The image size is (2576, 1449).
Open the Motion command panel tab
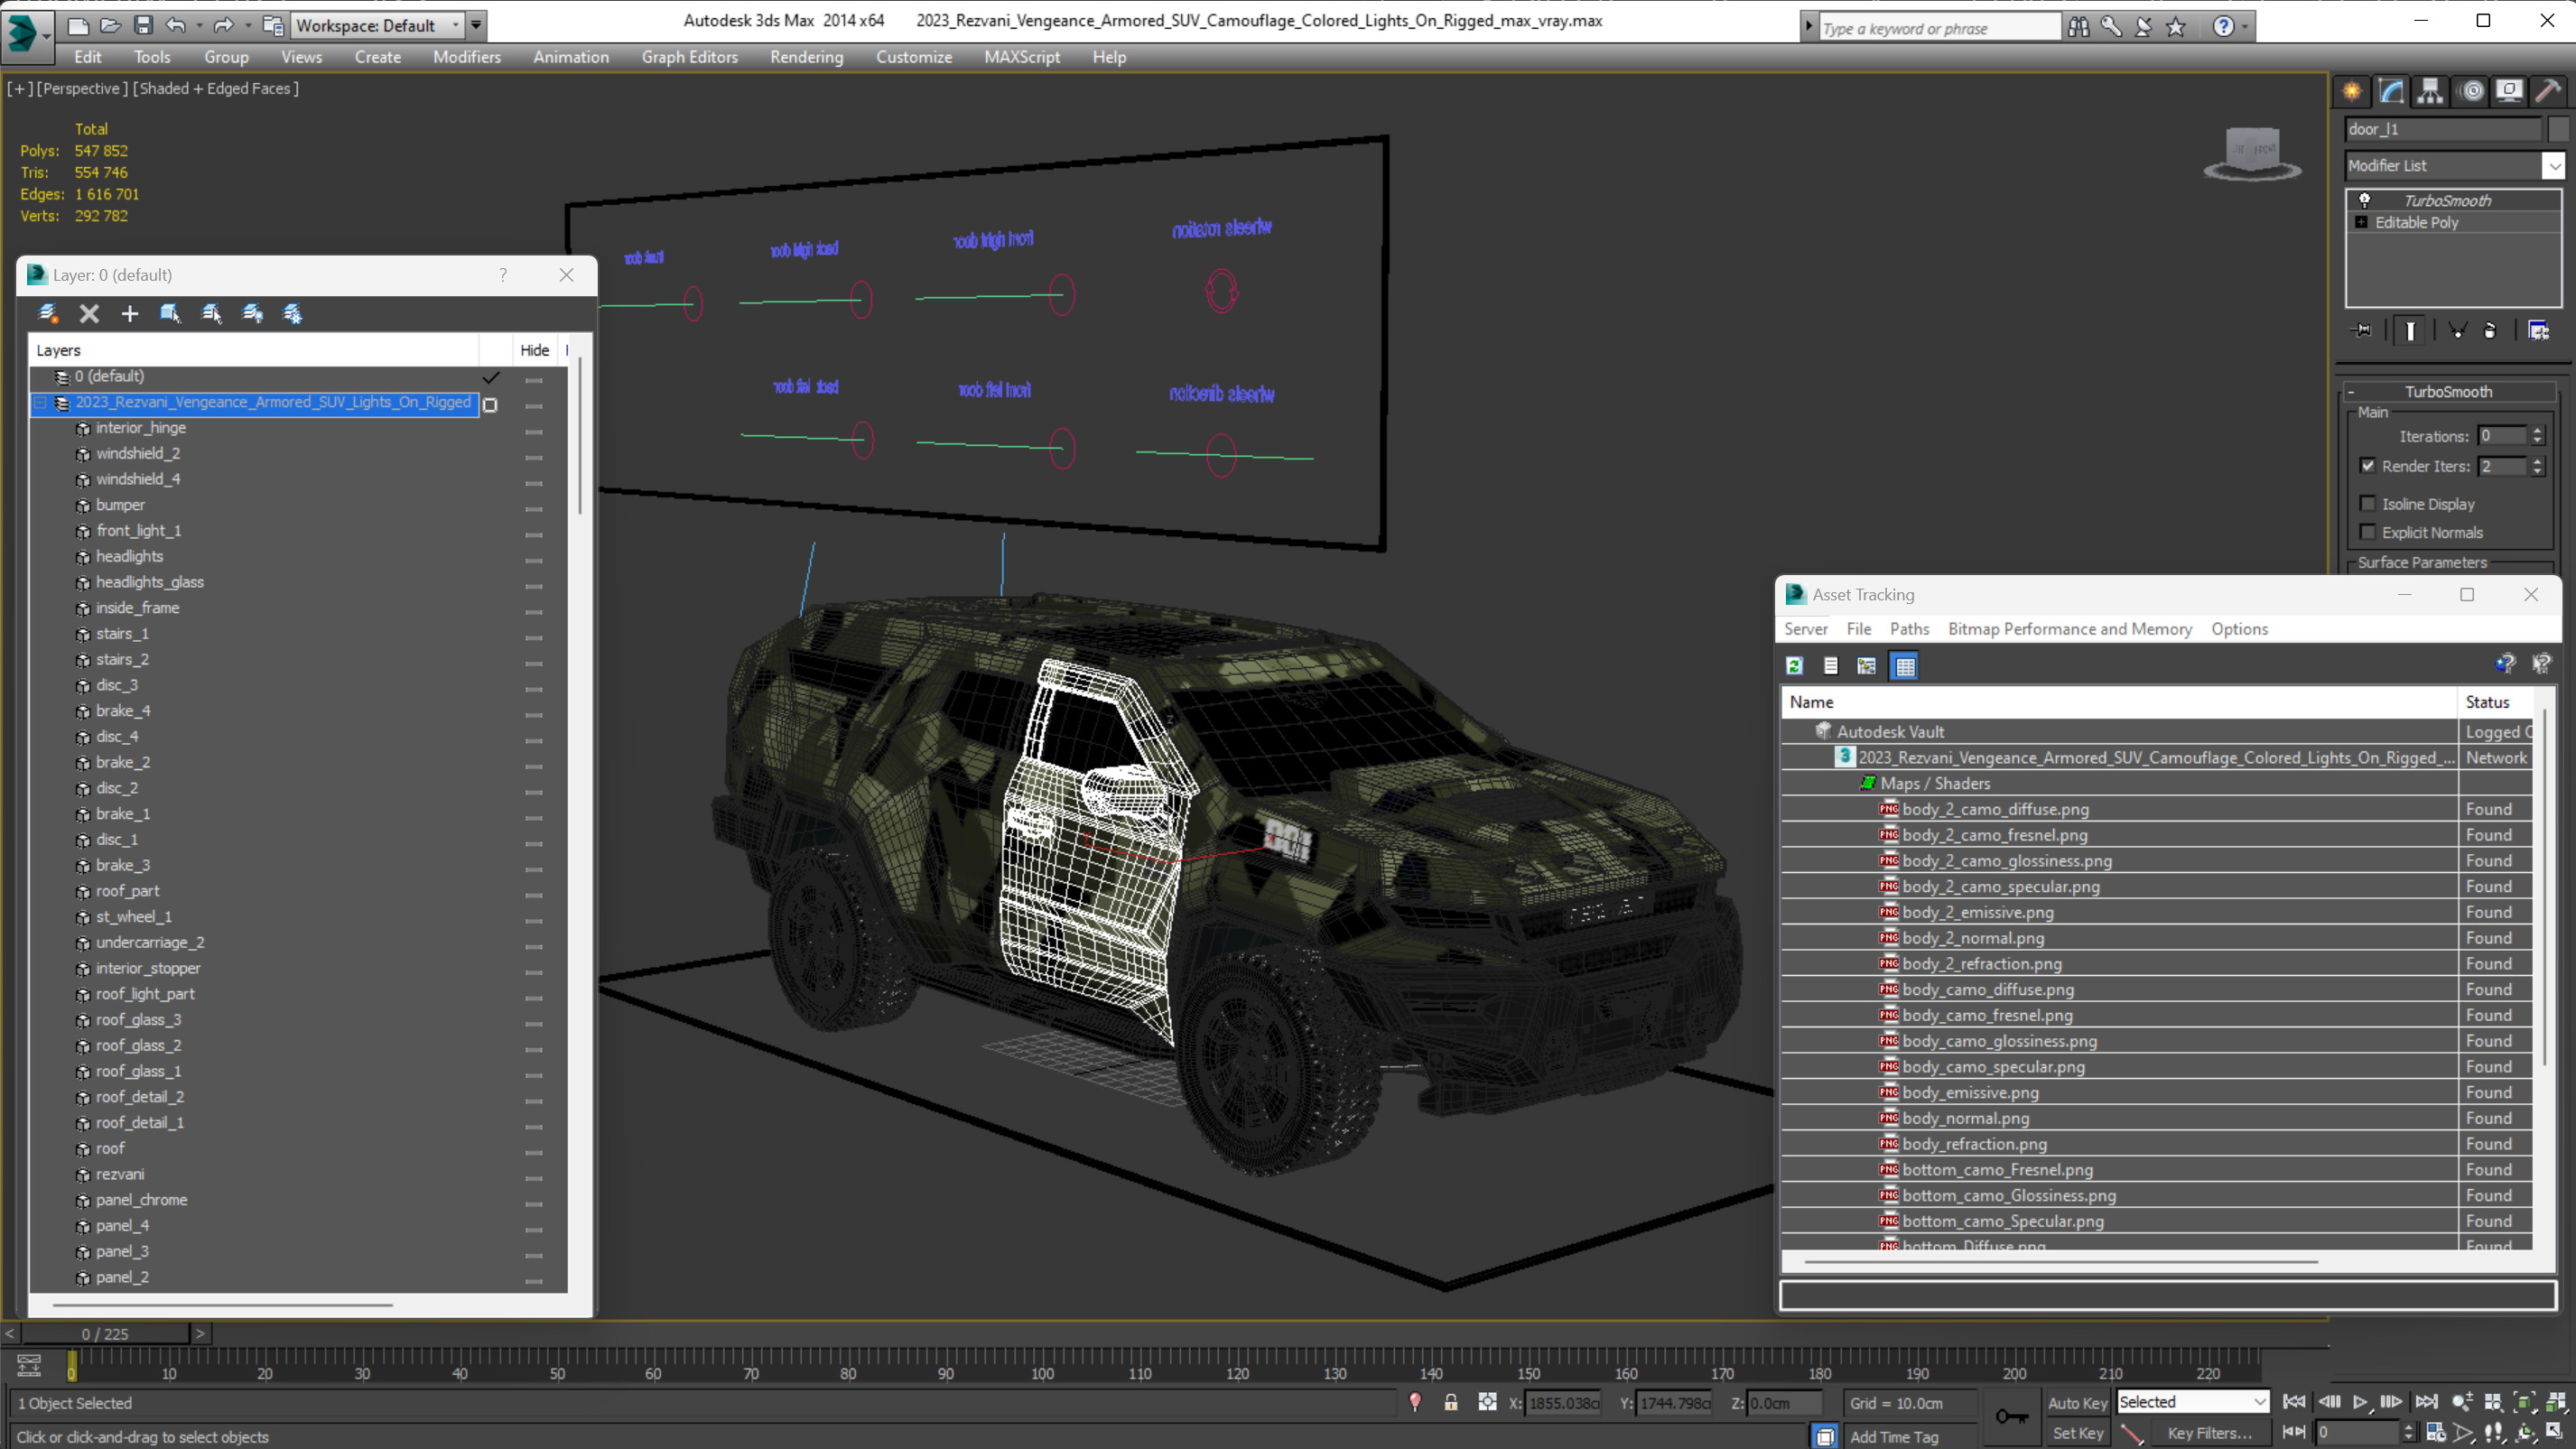2471,91
